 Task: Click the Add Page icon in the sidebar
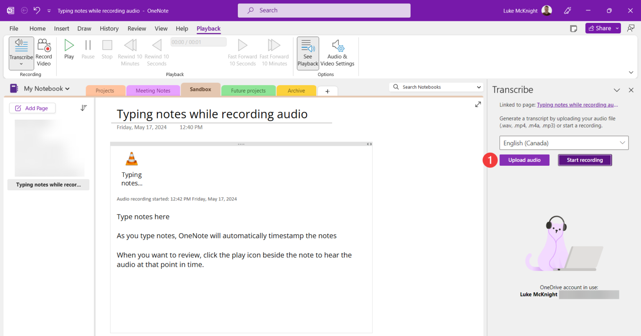[18, 108]
